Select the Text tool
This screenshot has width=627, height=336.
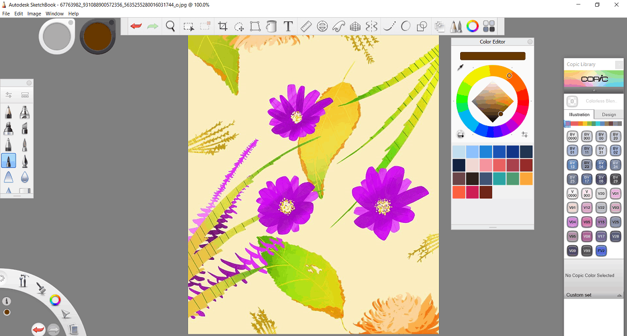point(288,26)
